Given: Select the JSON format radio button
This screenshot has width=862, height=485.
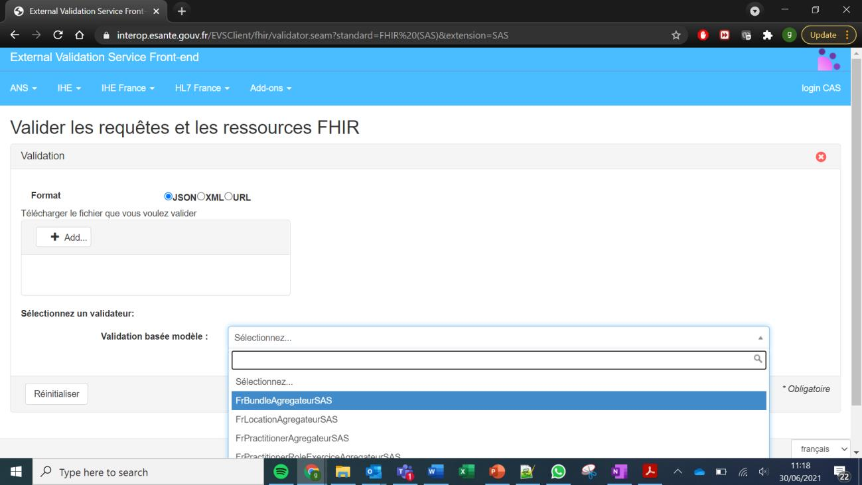Looking at the screenshot, I should pos(168,196).
